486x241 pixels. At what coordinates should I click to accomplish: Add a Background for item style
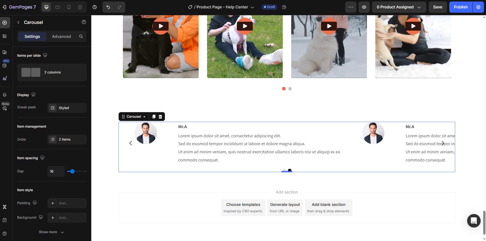(67, 218)
